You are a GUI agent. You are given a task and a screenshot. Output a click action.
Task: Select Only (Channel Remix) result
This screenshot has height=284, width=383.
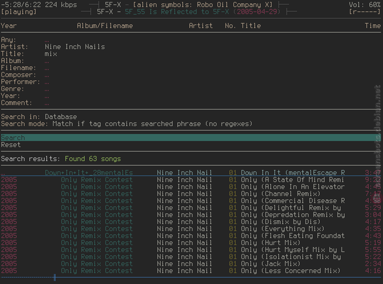click(190, 193)
